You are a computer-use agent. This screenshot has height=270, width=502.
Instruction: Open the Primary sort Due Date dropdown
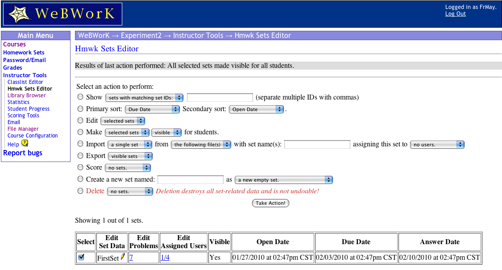pyautogui.click(x=152, y=109)
